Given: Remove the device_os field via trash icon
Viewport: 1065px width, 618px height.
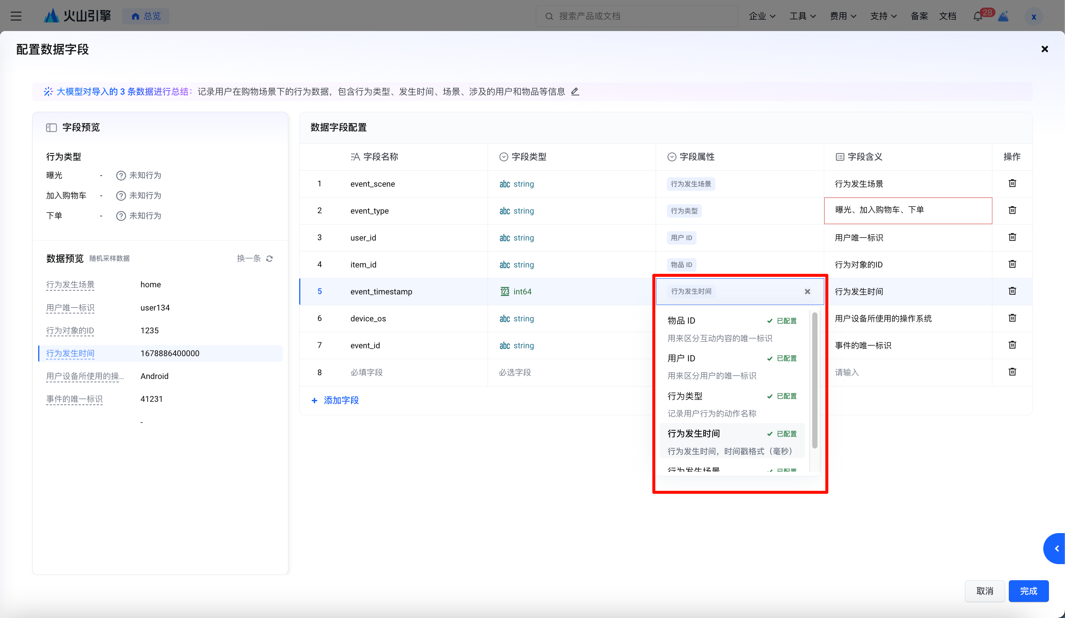Looking at the screenshot, I should (x=1012, y=318).
